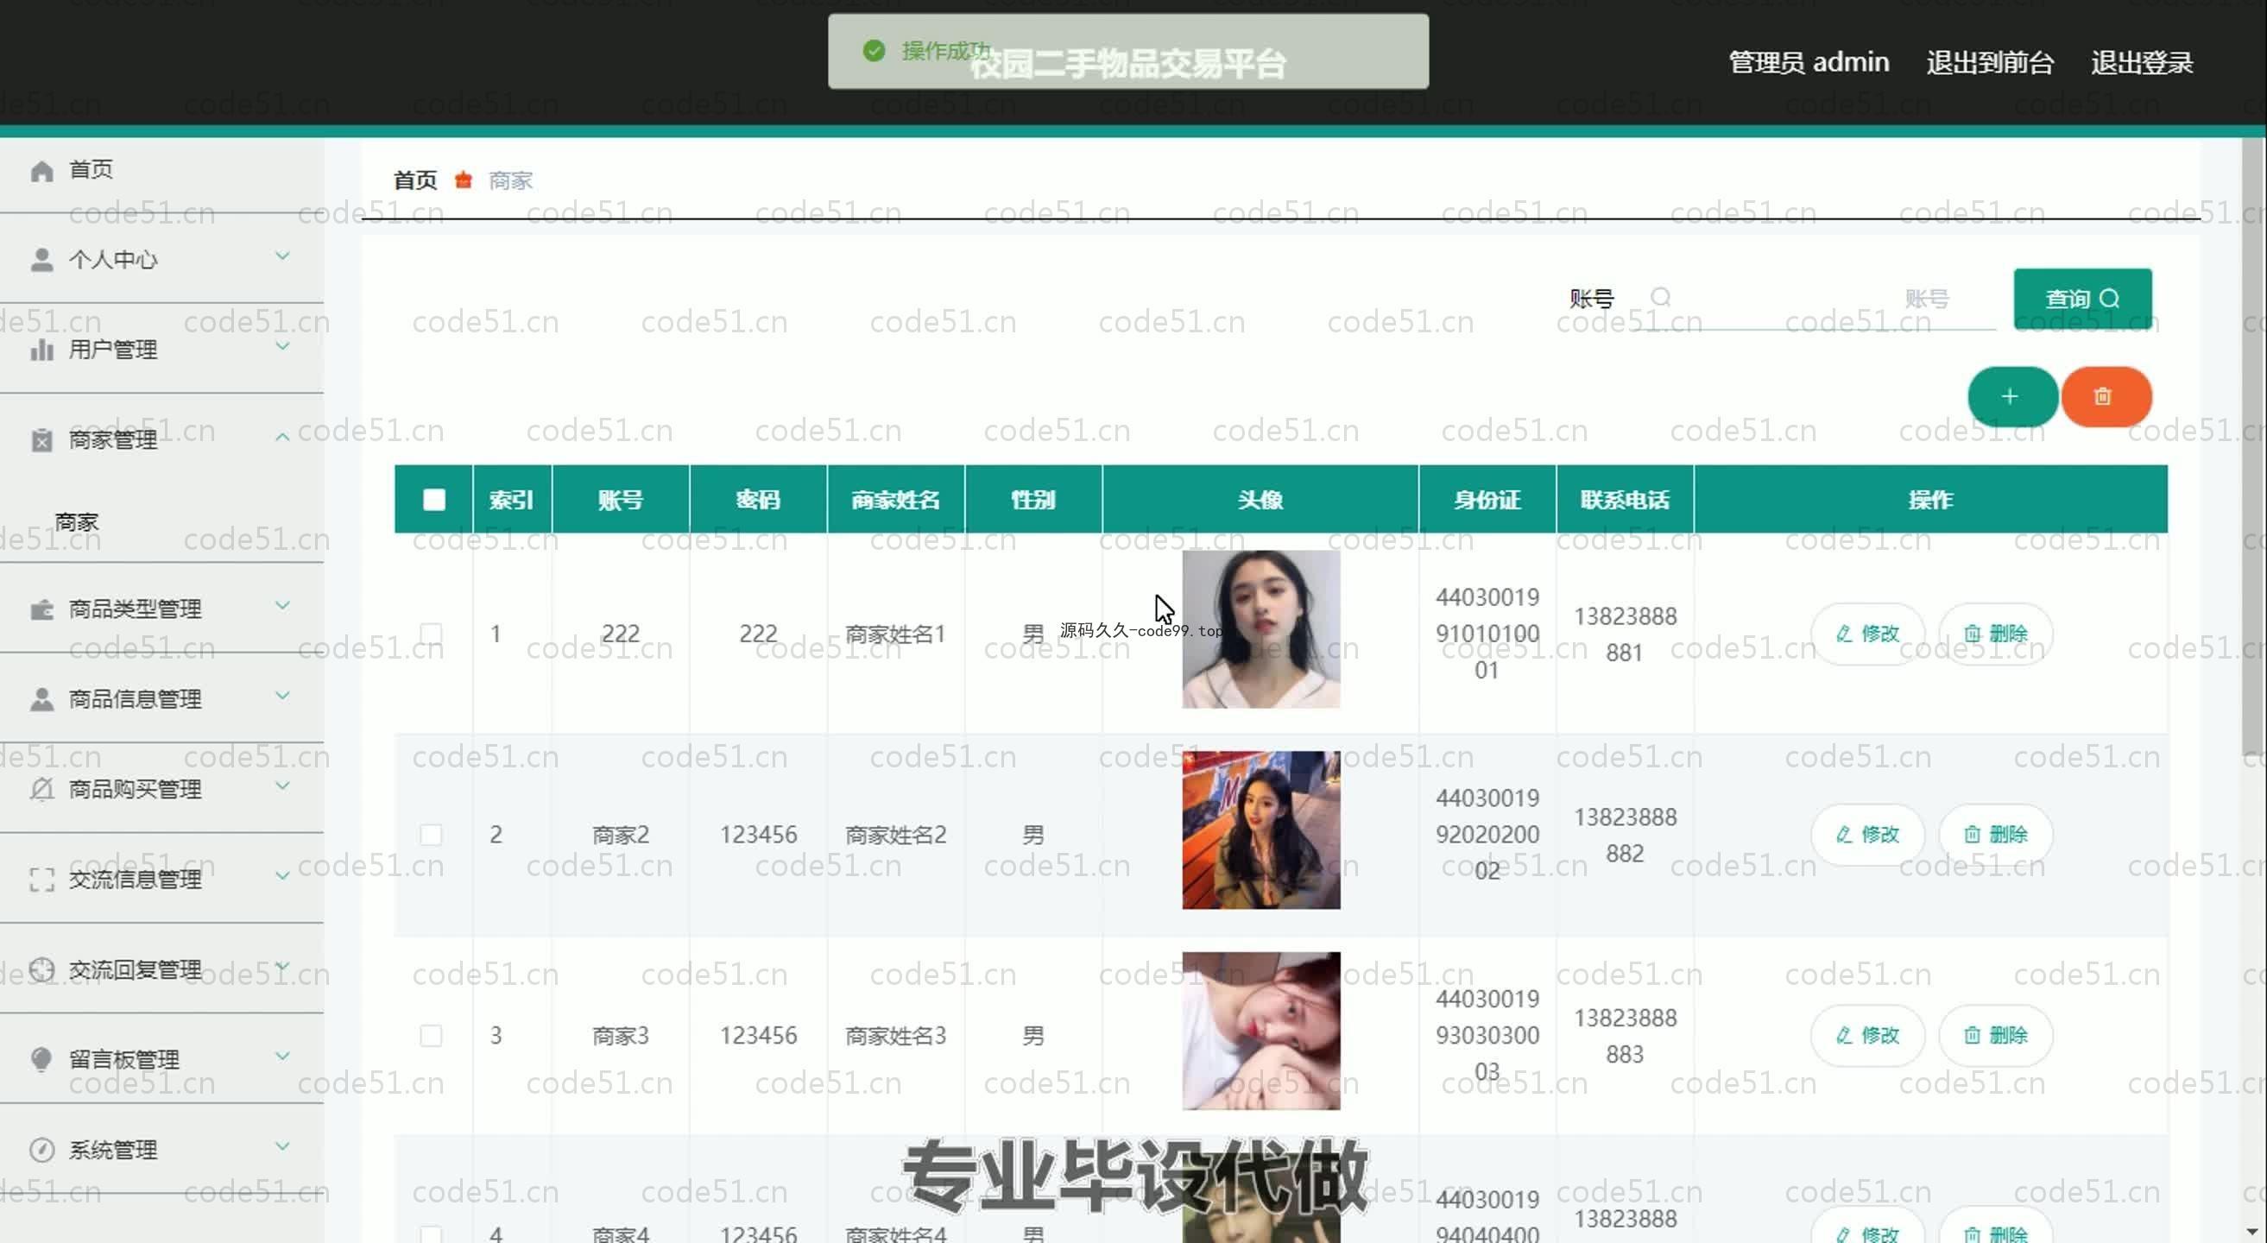2267x1243 pixels.
Task: Click the orange trash bulk-delete button
Action: pos(2106,397)
